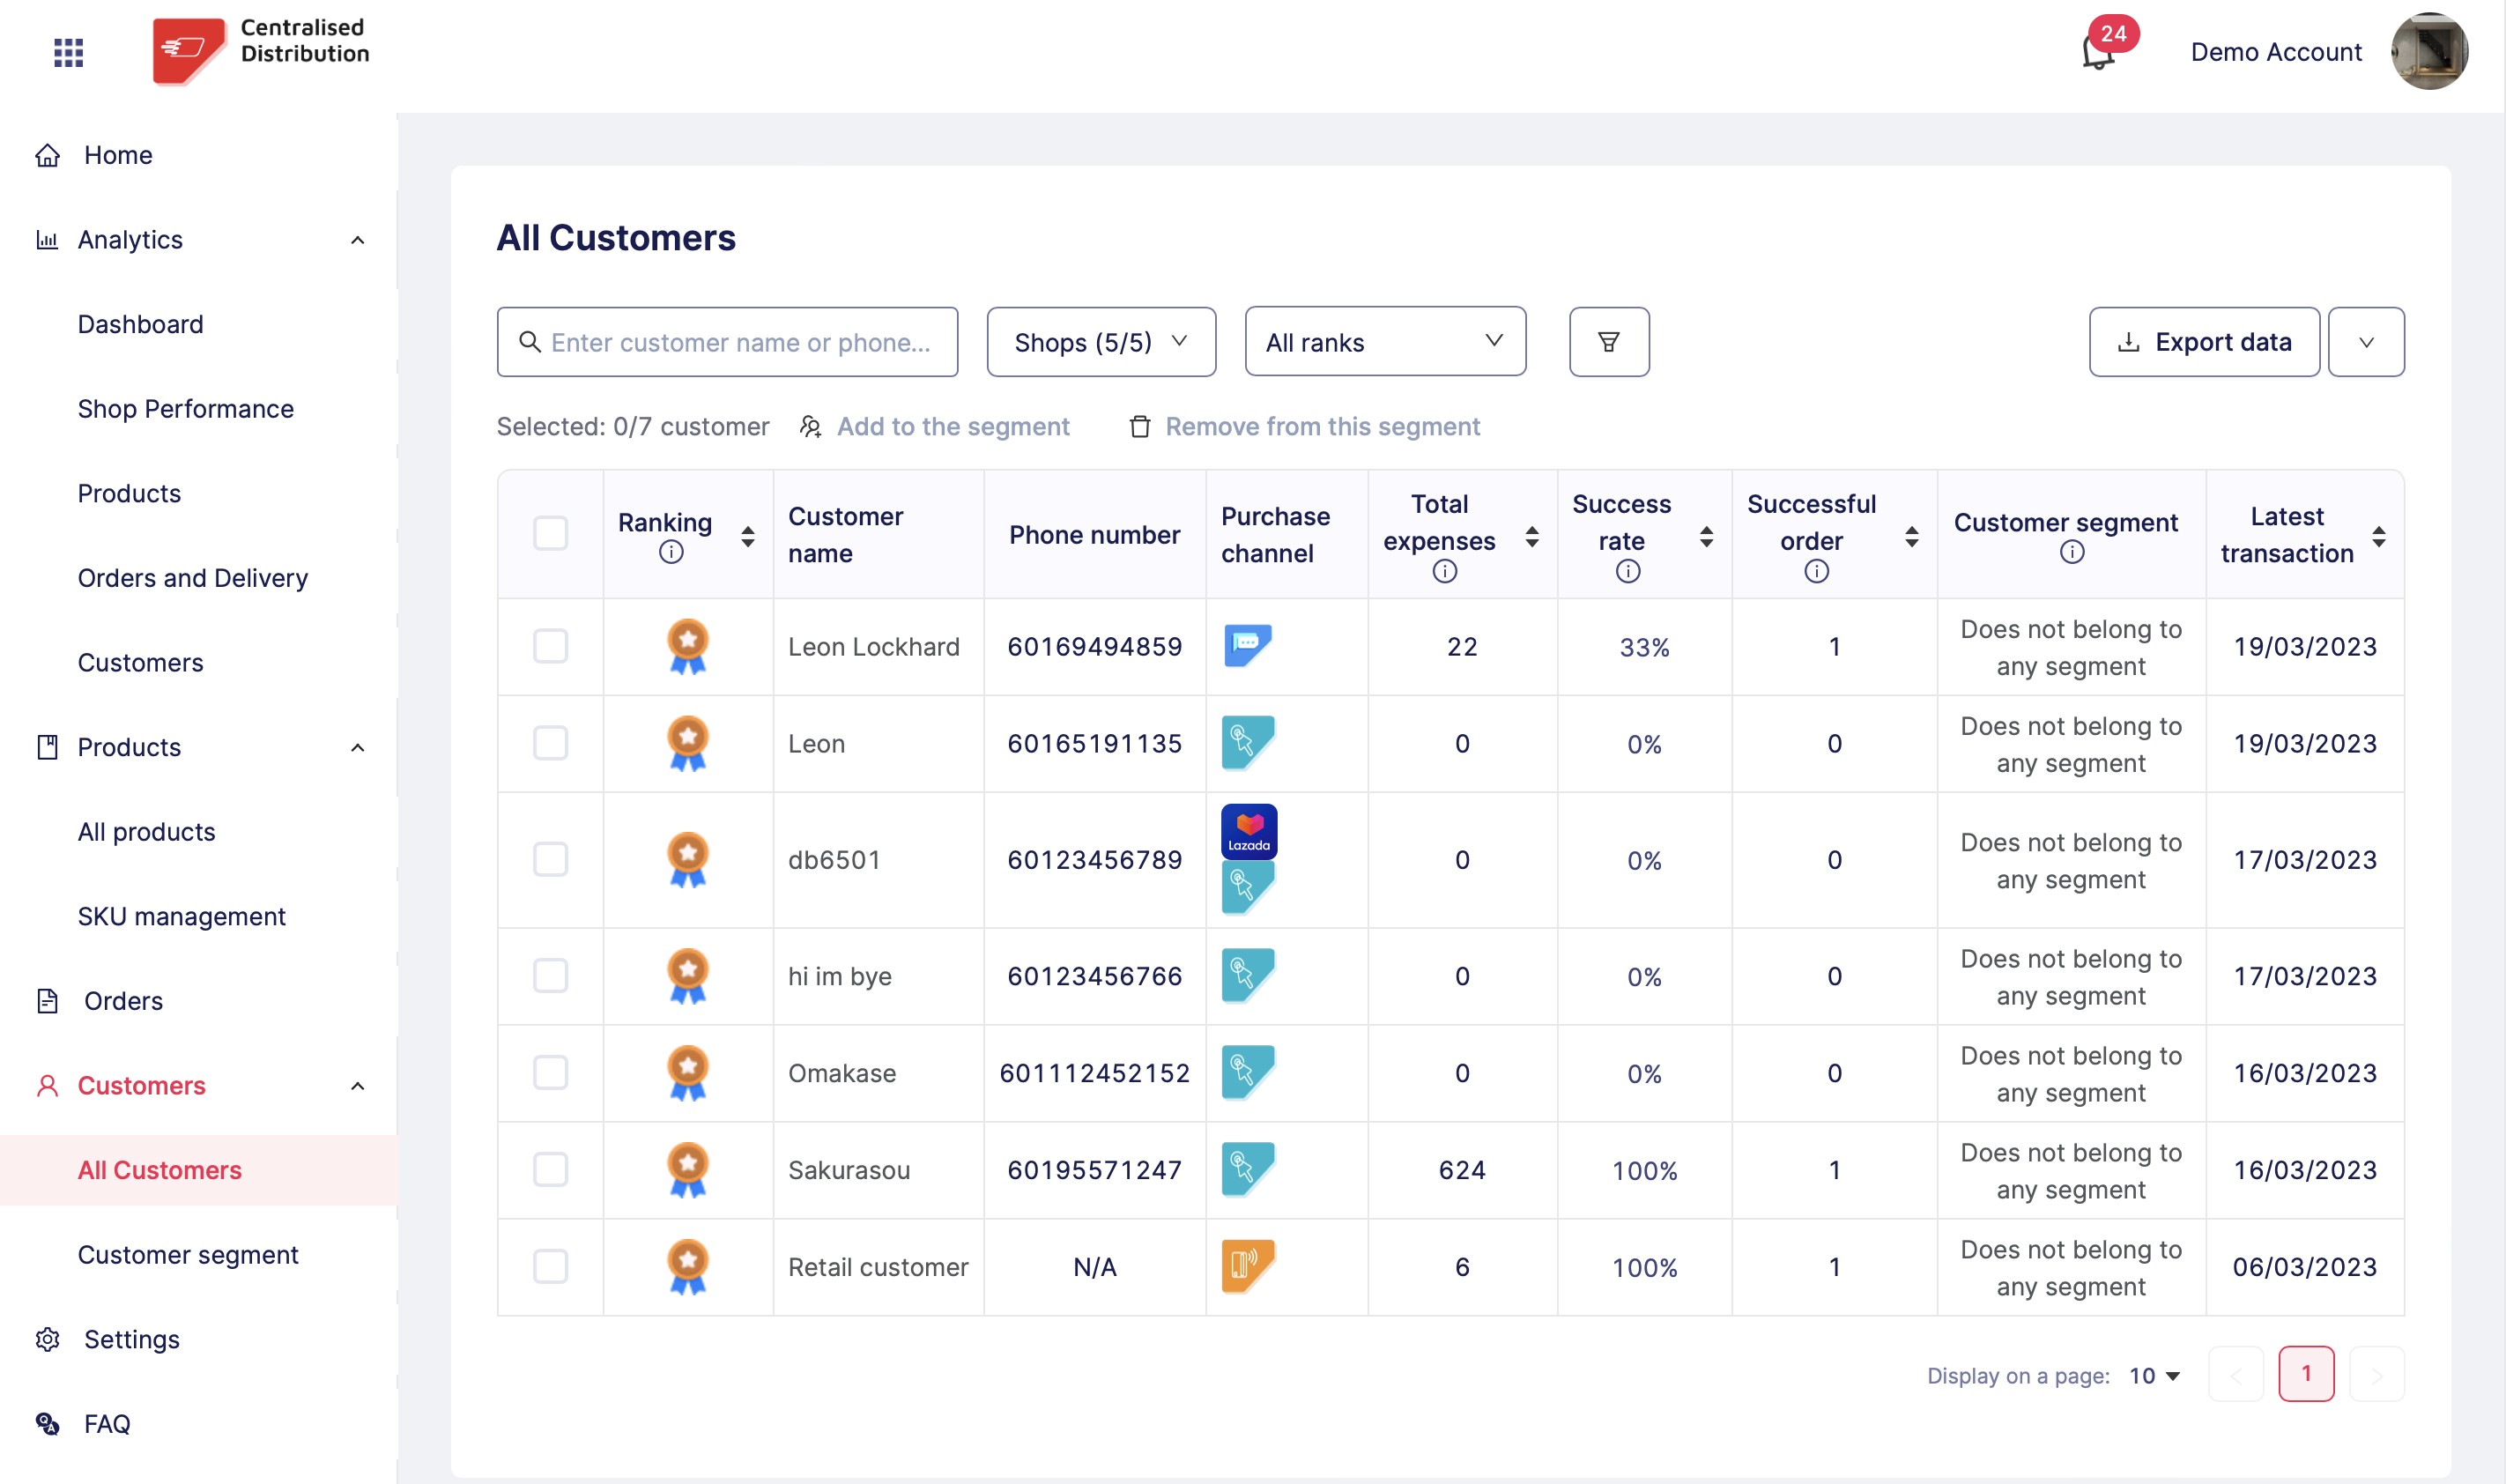
Task: Click Retail customer's orange purchase channel icon
Action: pyautogui.click(x=1247, y=1266)
